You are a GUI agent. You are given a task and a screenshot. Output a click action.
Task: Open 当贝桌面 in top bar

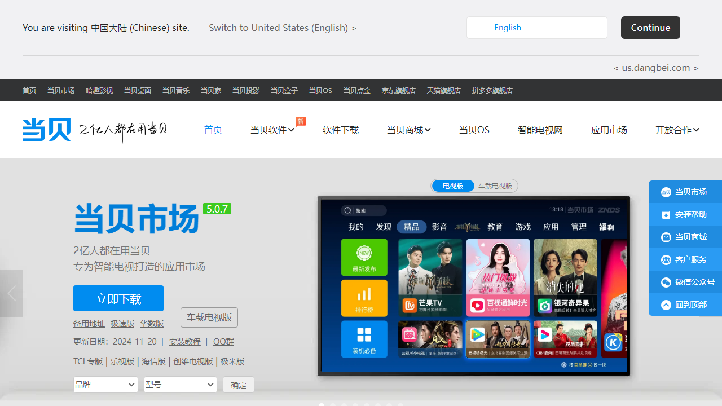click(138, 90)
